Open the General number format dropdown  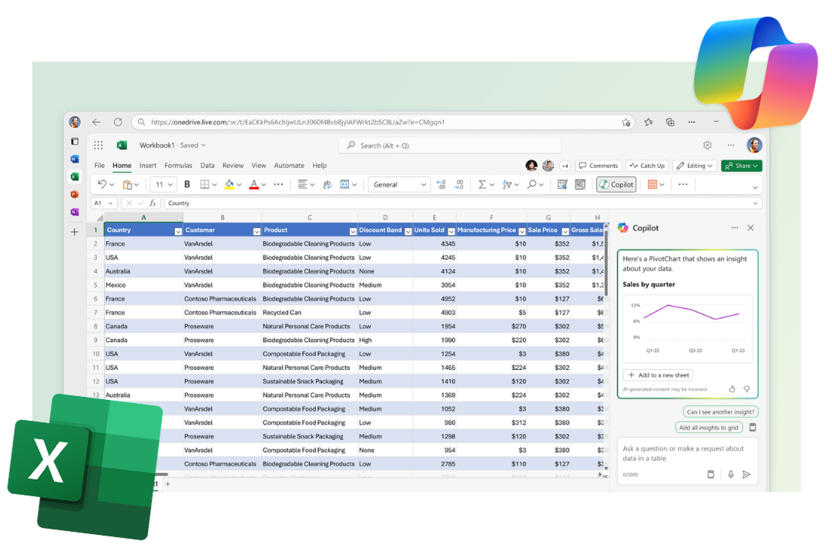tap(399, 184)
